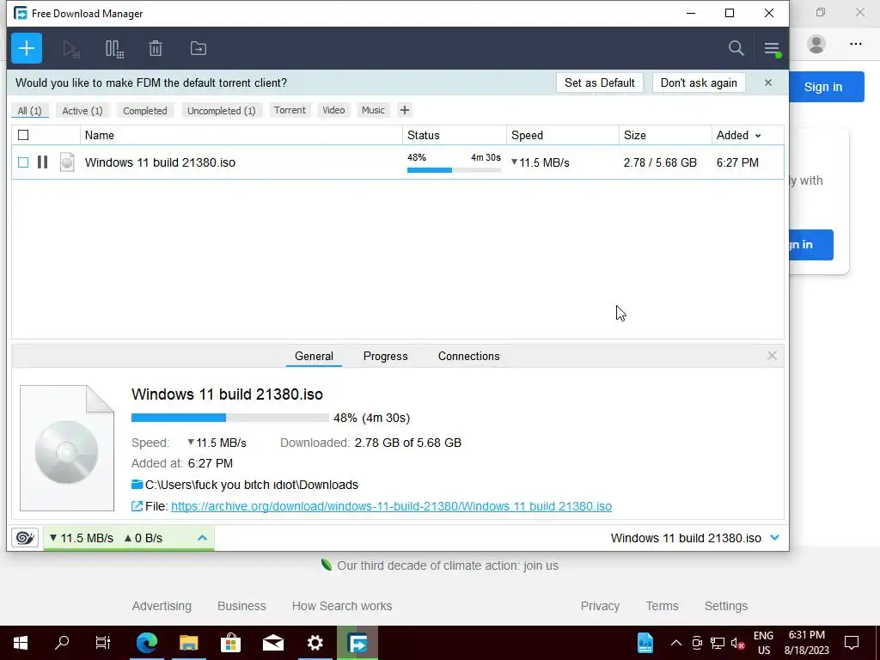Click Set as Default button

(x=599, y=82)
